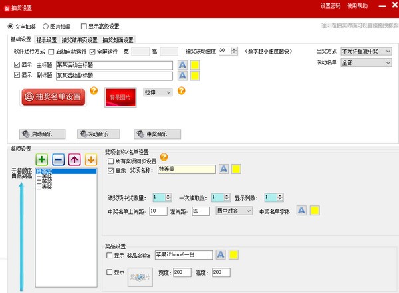Open font settings for 主标题 main title

coord(183,65)
